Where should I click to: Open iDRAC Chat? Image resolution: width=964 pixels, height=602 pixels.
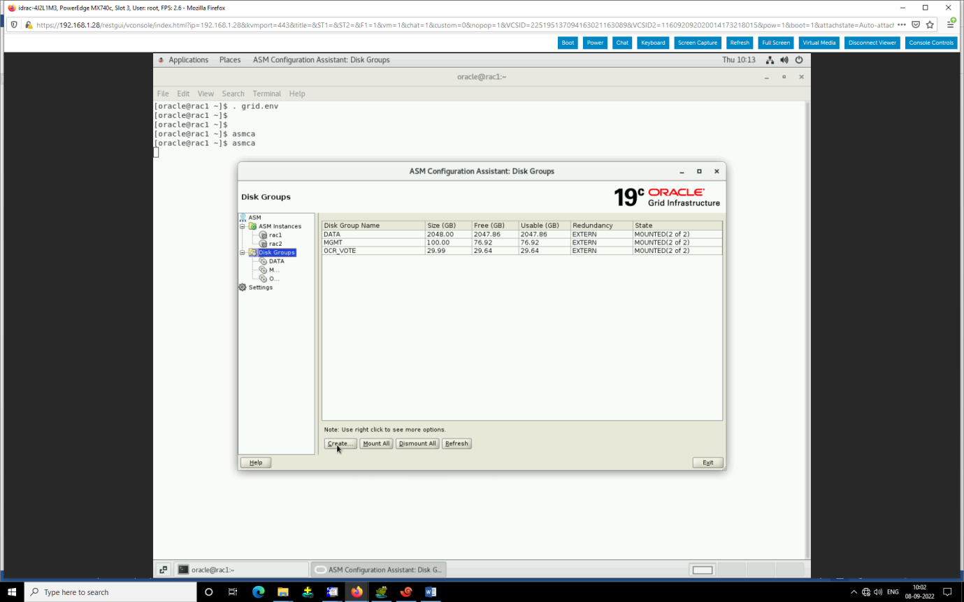click(622, 43)
